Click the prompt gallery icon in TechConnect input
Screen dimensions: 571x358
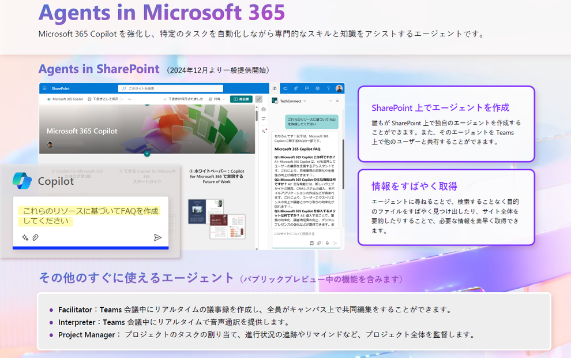311,243
